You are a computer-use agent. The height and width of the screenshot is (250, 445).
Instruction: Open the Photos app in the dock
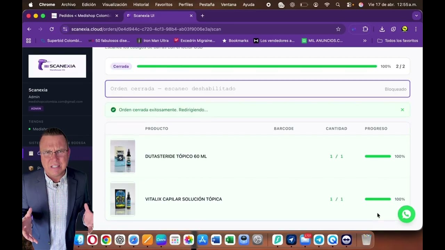pyautogui.click(x=188, y=240)
